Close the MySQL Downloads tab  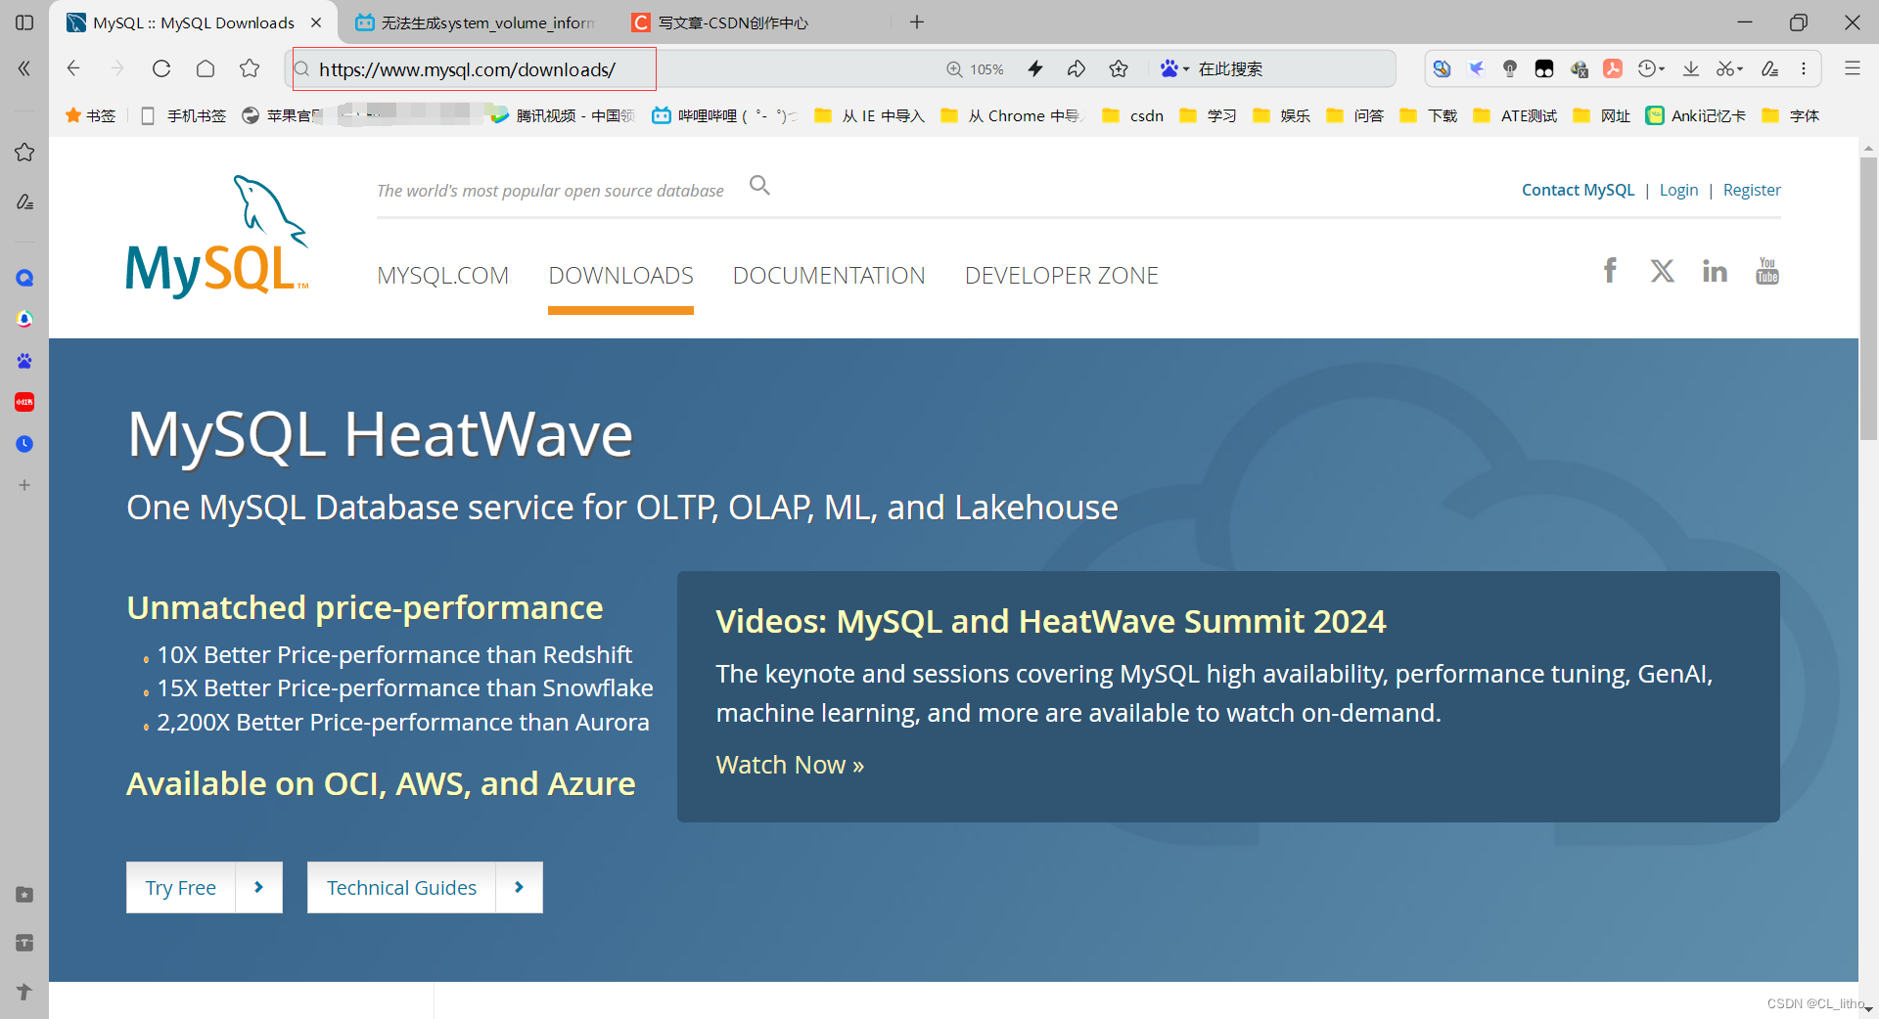tap(316, 22)
